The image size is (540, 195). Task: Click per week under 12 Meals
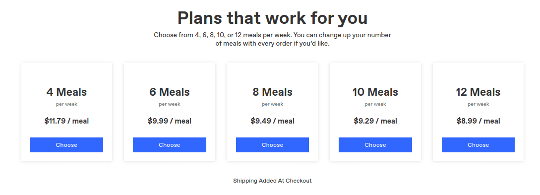coord(478,104)
